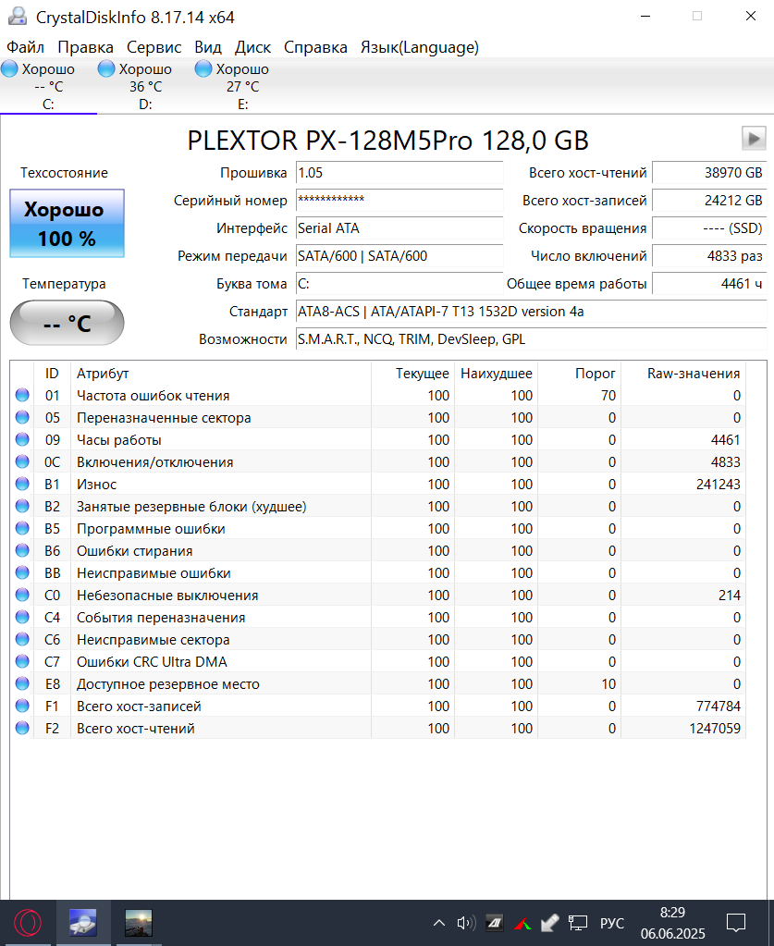Select drive C: tab

[48, 86]
